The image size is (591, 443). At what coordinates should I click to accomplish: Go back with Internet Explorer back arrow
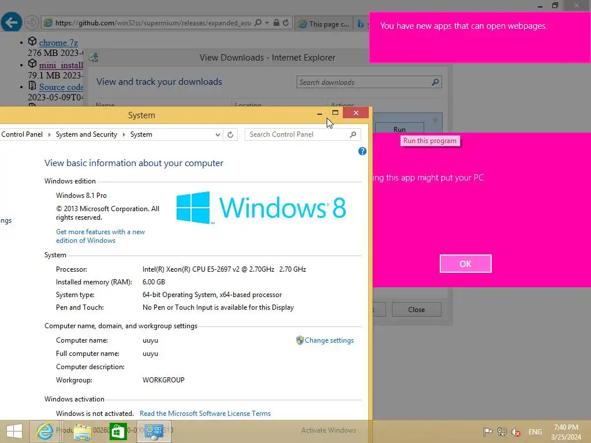click(x=12, y=22)
